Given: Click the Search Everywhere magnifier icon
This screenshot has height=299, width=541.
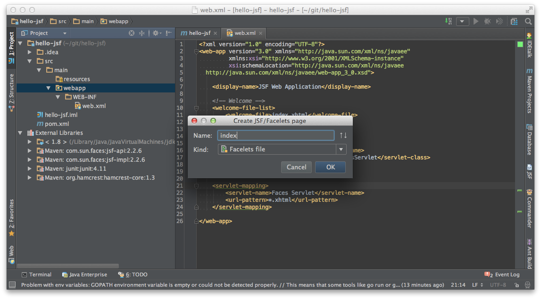Looking at the screenshot, I should coord(528,21).
